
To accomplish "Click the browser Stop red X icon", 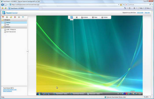I will 126,5.
